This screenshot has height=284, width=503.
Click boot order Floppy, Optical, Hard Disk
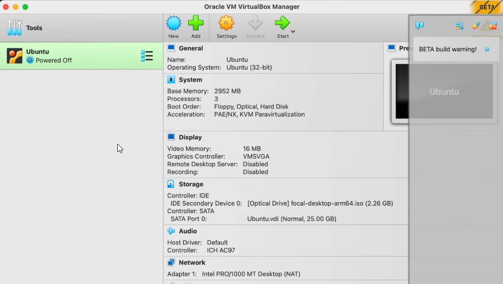pyautogui.click(x=251, y=107)
